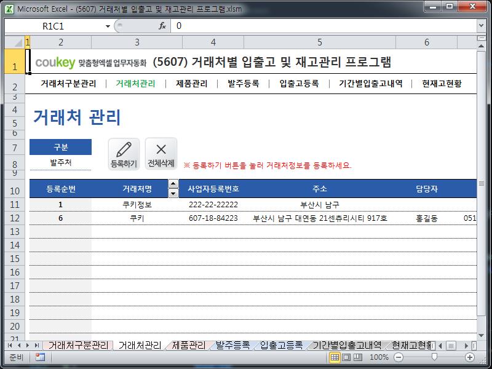Image resolution: width=492 pixels, height=369 pixels.
Task: Go to first sheet tab arrow
Action: 10,346
